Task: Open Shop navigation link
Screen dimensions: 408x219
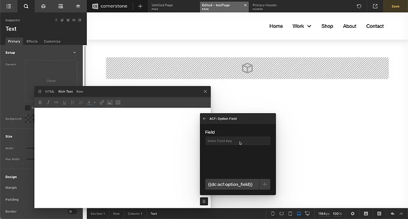Action: 327,26
